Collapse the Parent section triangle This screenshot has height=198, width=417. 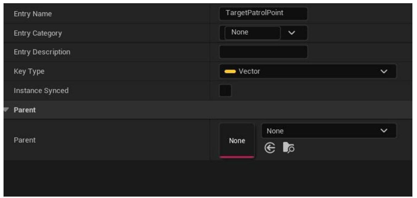coord(6,110)
